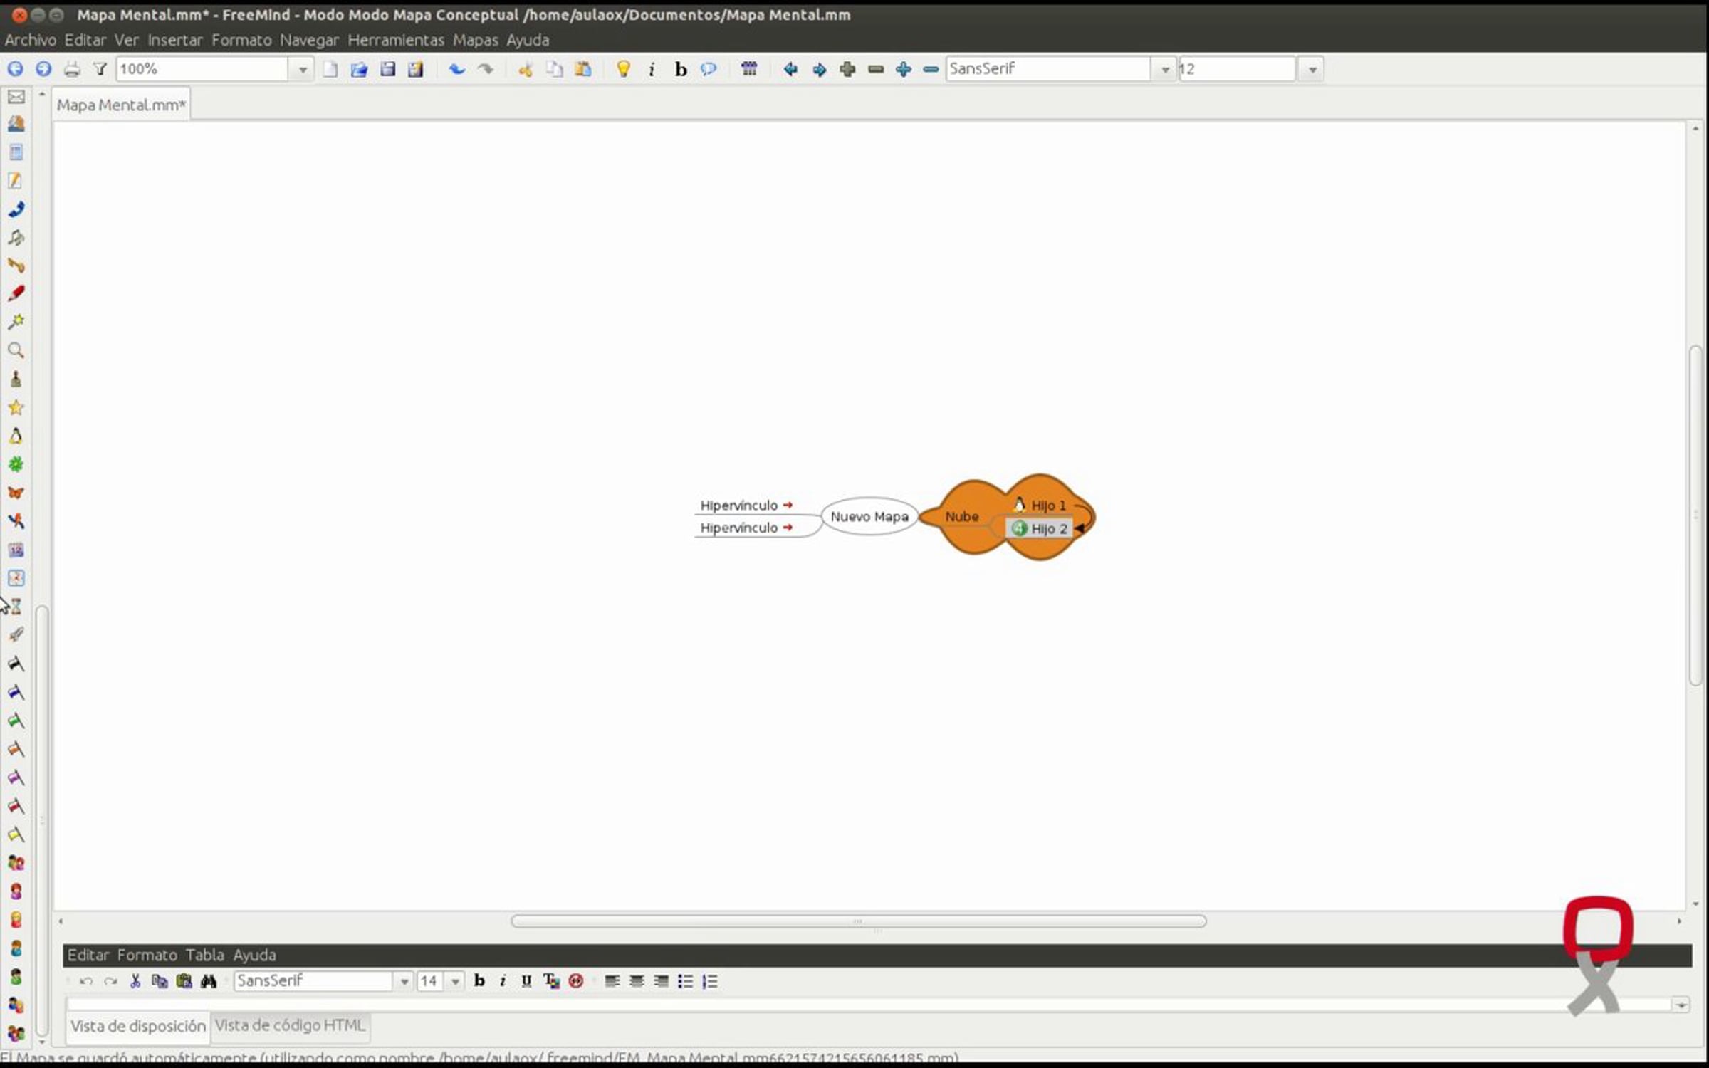The image size is (1709, 1068).
Task: Click the save map floppy icon
Action: (387, 69)
